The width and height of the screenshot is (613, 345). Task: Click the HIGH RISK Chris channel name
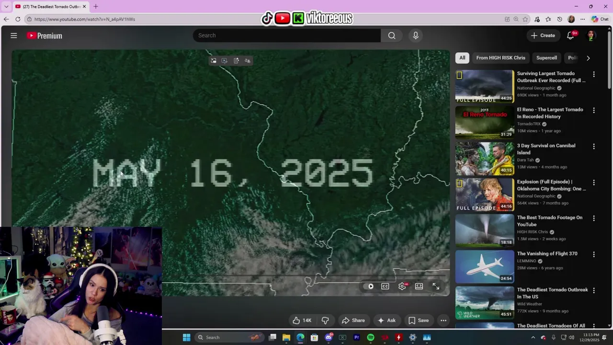tap(532, 232)
